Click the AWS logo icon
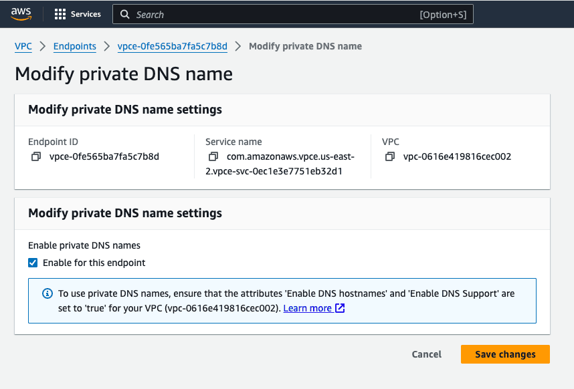574x389 pixels. point(20,13)
